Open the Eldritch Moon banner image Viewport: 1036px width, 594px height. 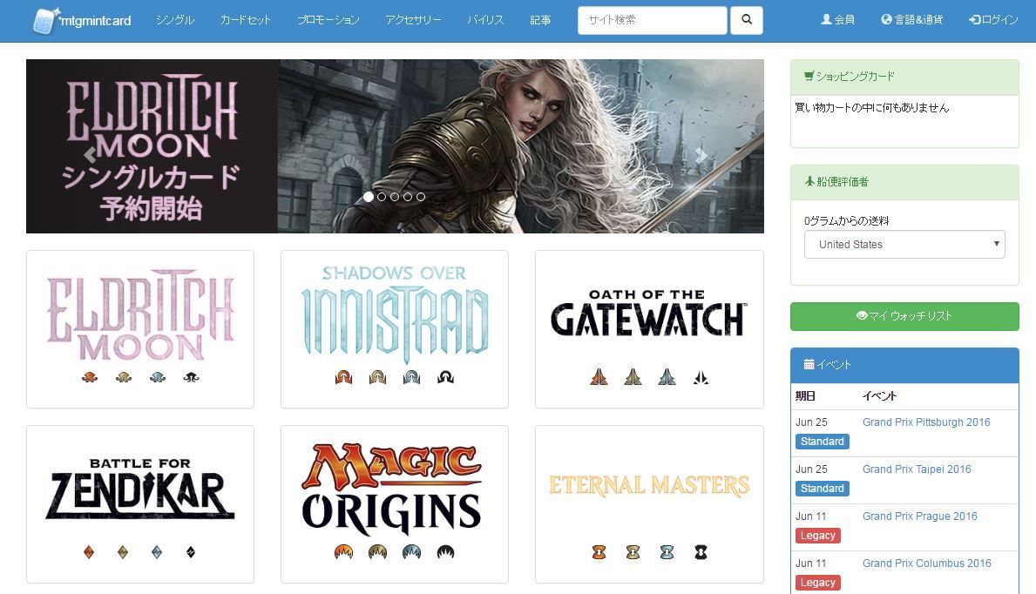pos(395,146)
